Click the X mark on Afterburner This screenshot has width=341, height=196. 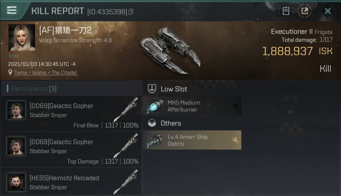[x=235, y=106]
